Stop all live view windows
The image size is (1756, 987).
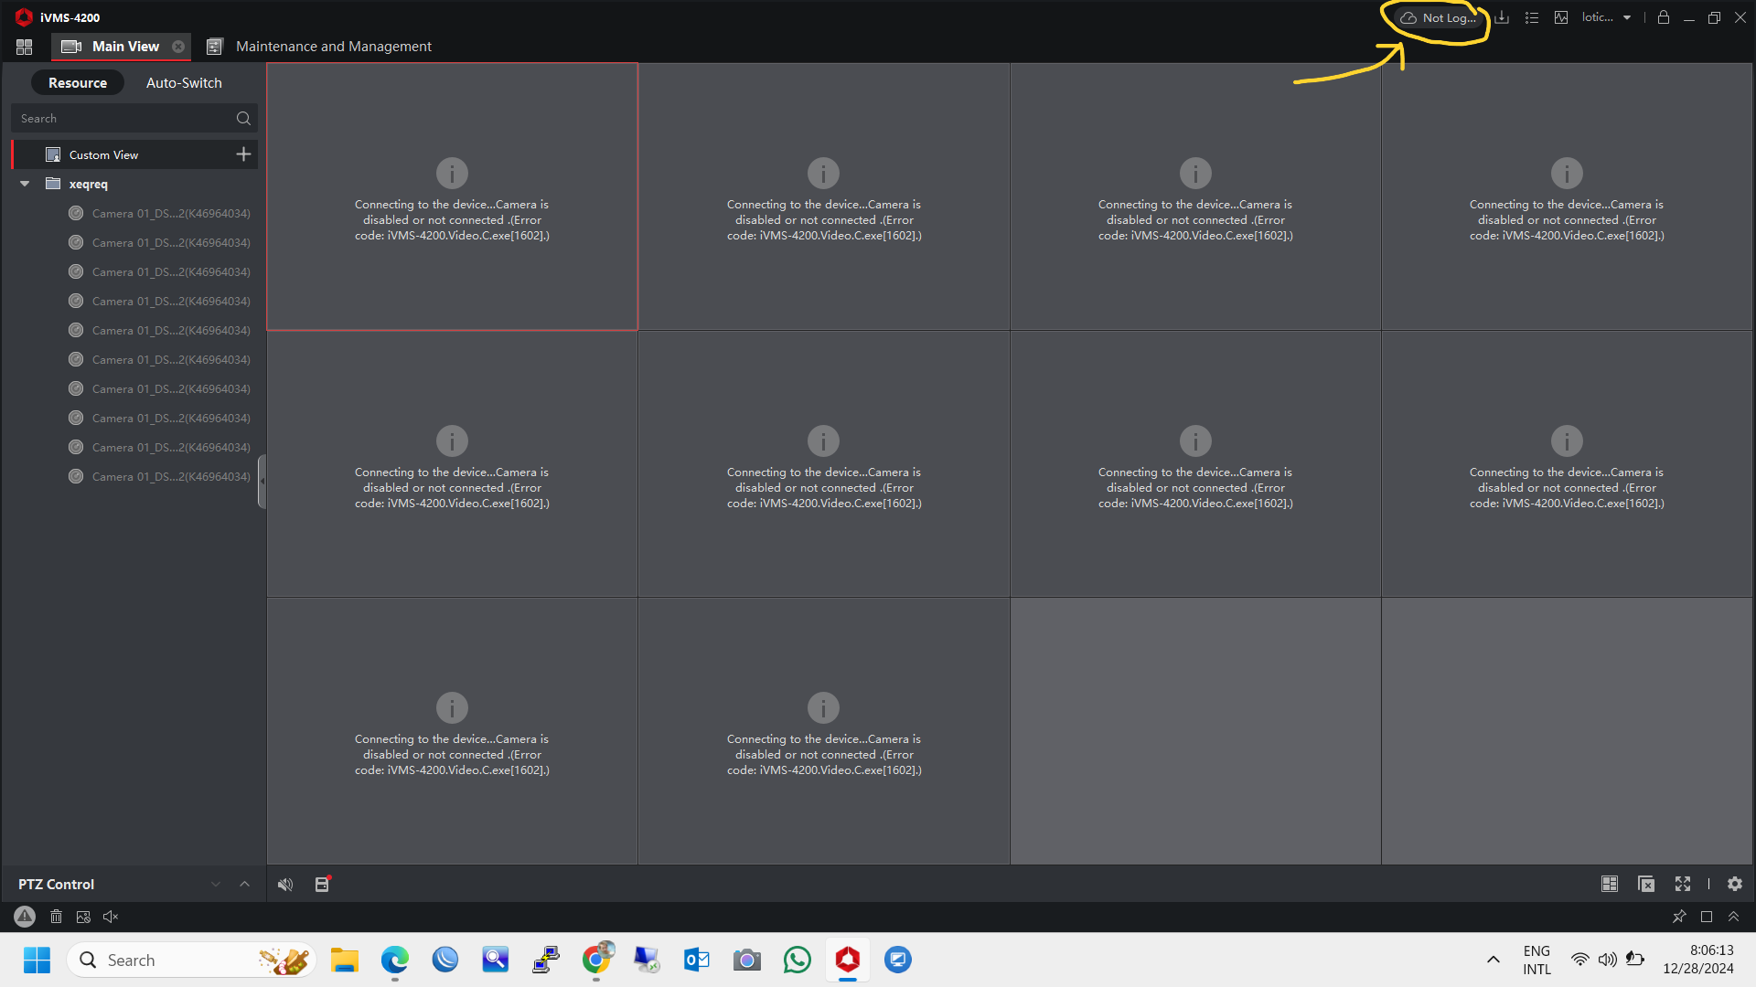pyautogui.click(x=1646, y=884)
